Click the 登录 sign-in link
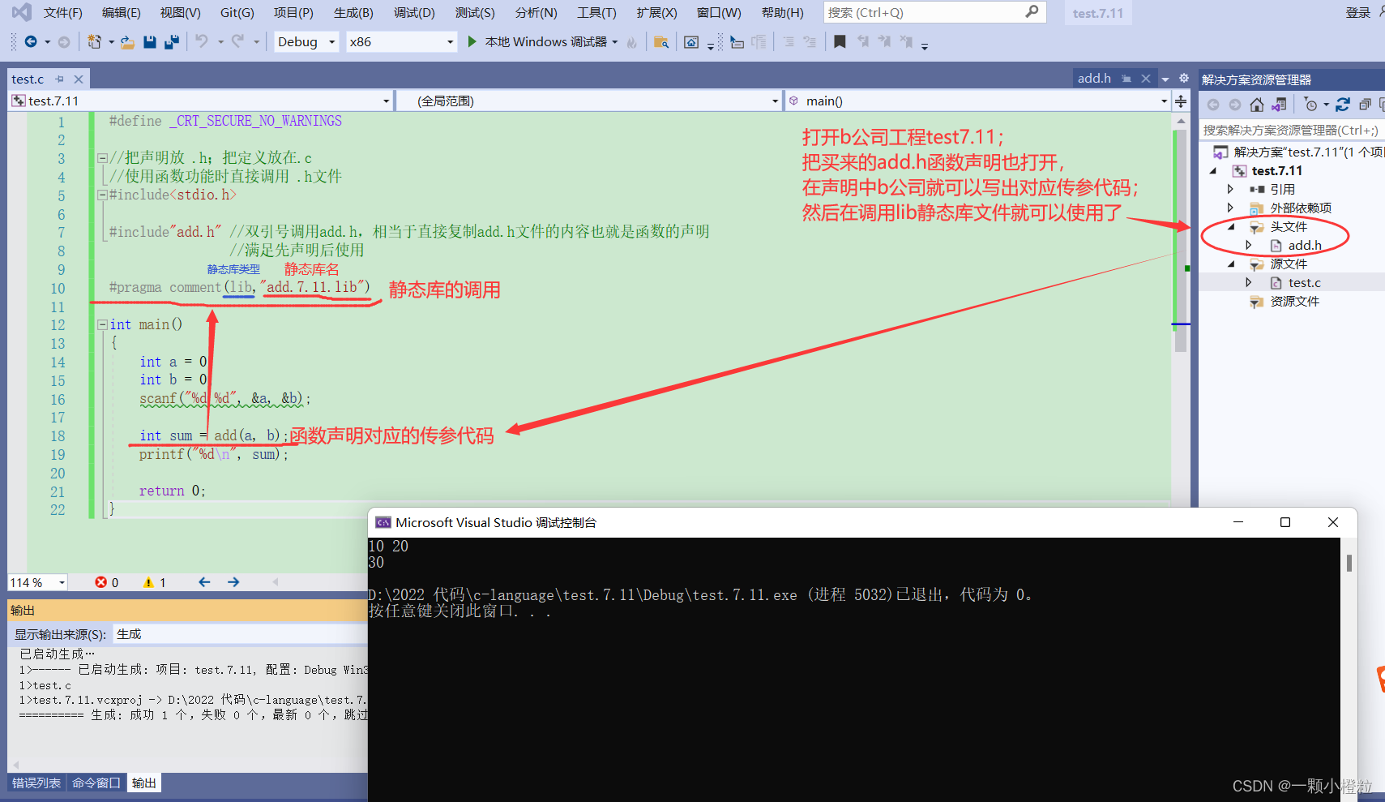This screenshot has height=802, width=1385. [x=1357, y=13]
